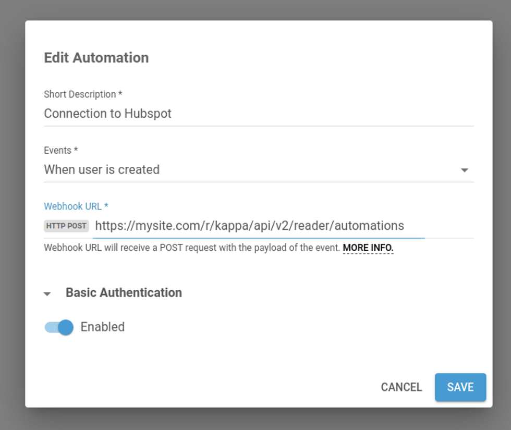Click the Events dropdown arrow icon
The height and width of the screenshot is (430, 511).
[x=464, y=170]
